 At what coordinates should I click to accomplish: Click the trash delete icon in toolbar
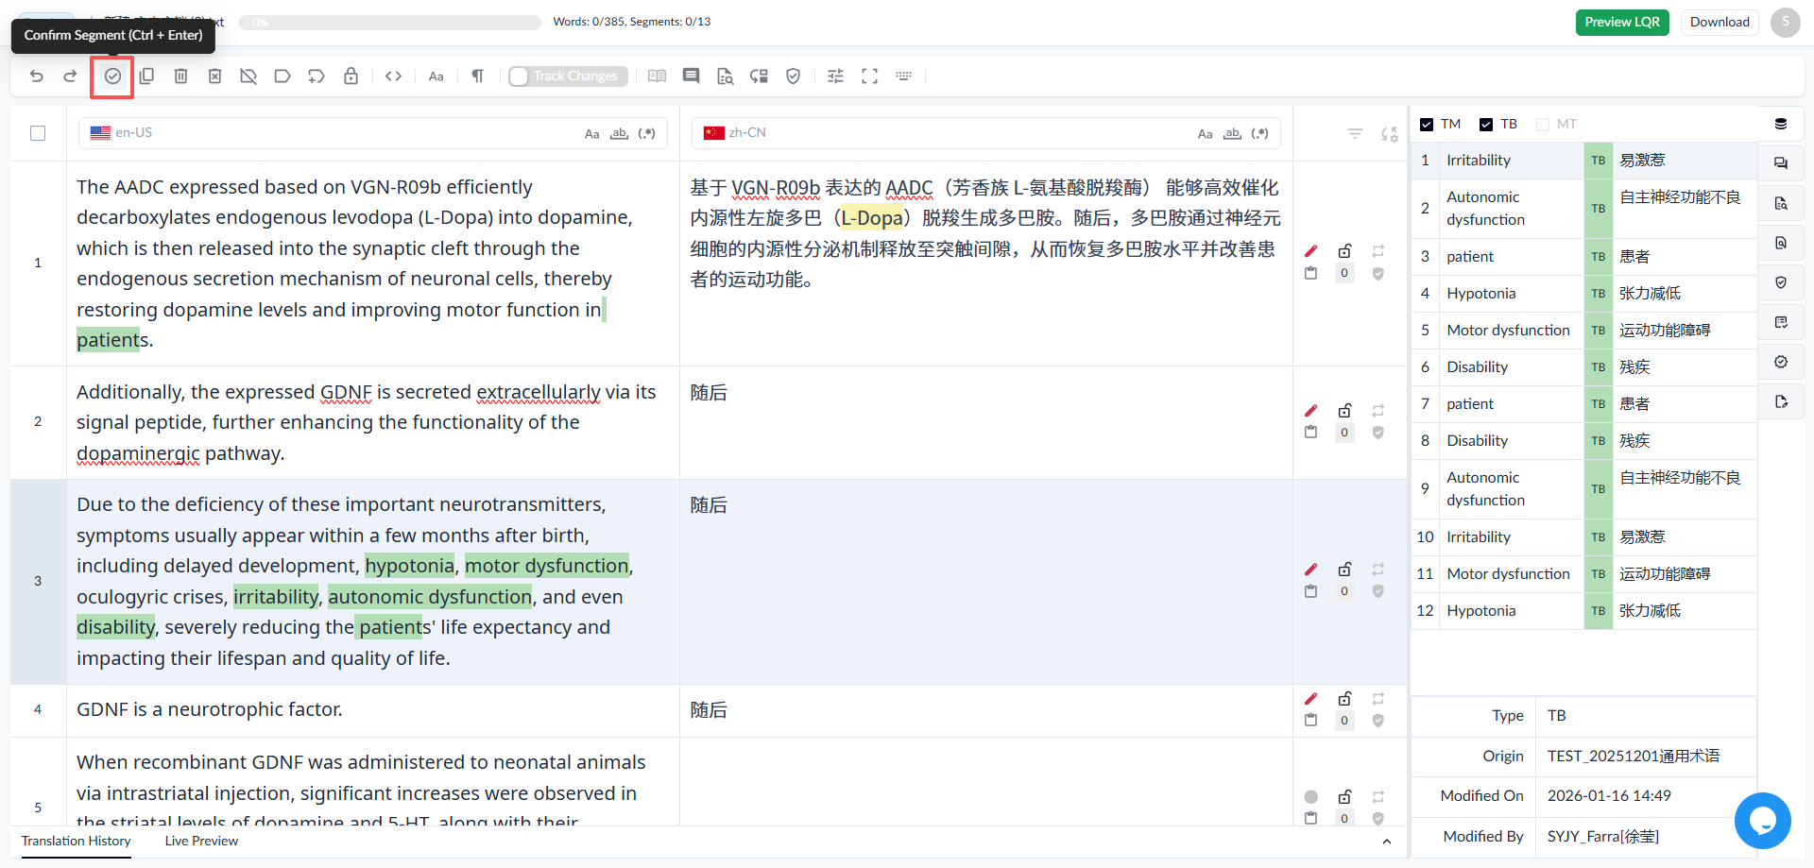point(180,77)
